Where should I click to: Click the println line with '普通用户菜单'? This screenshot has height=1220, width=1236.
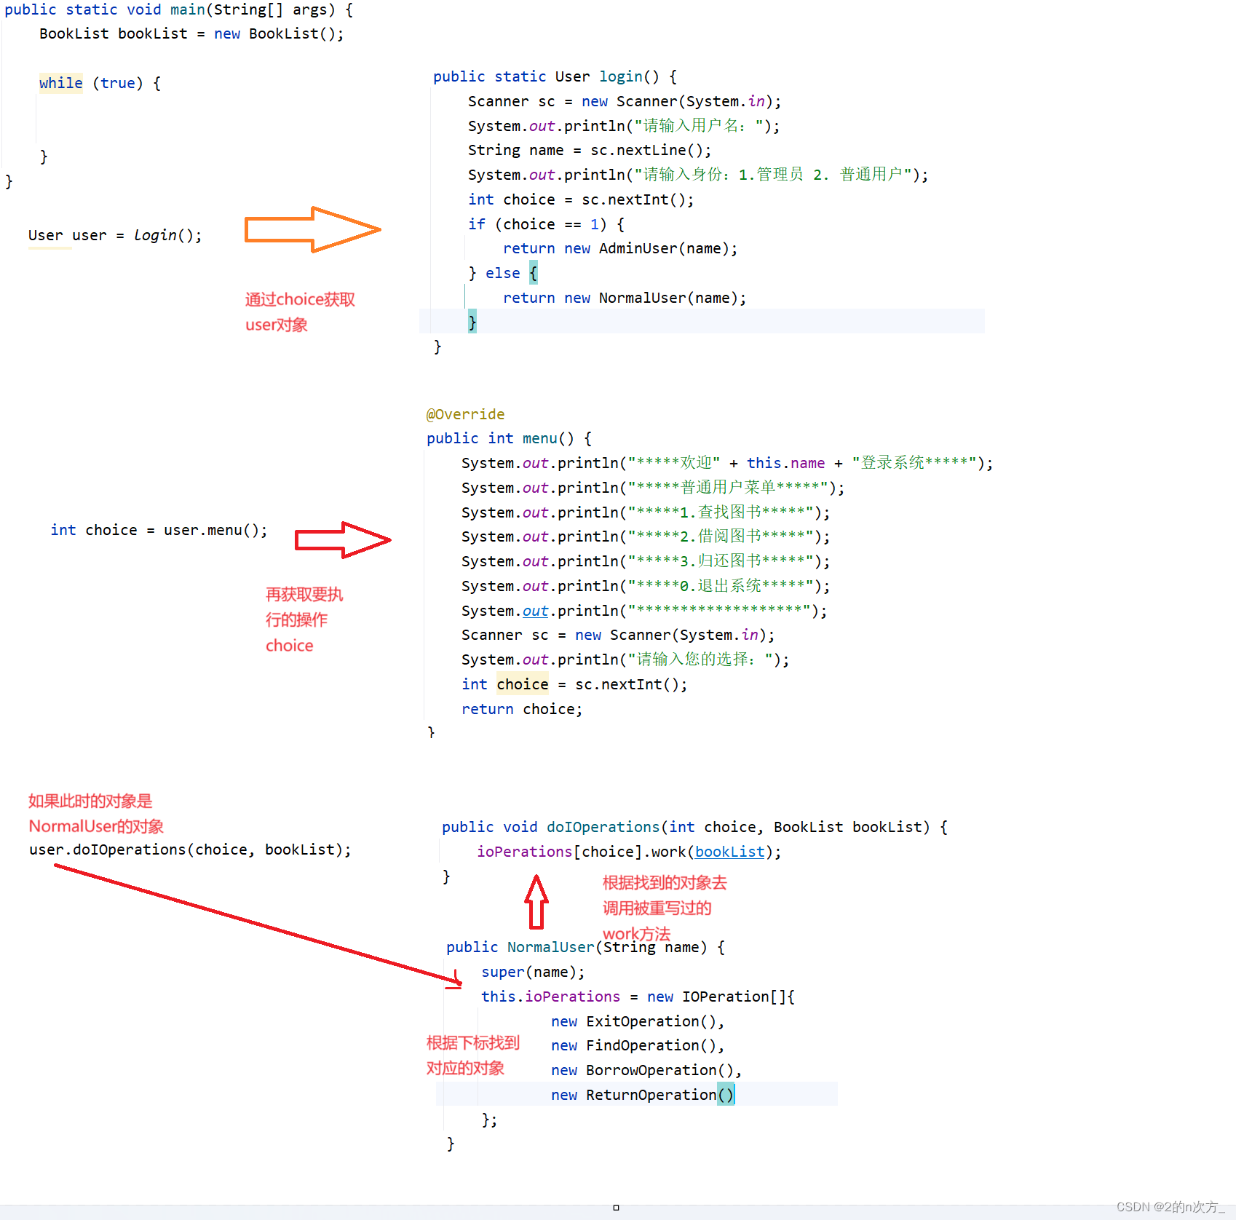[653, 488]
